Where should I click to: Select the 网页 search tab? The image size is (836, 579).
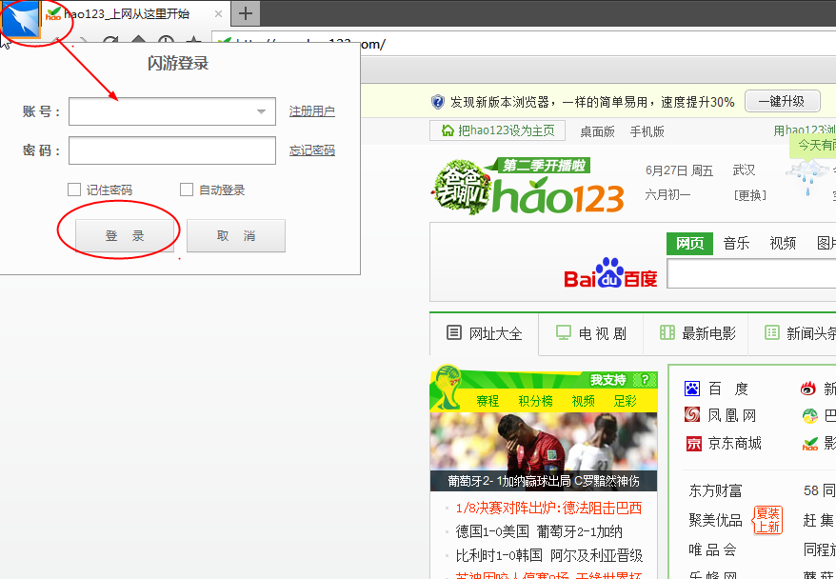[689, 243]
